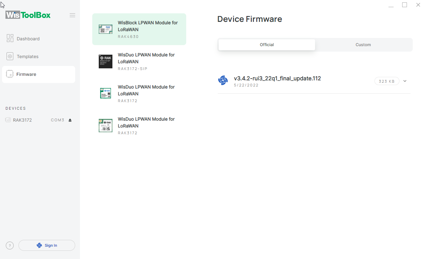Click the RAK3172-SIP module thumbnail image

click(106, 61)
